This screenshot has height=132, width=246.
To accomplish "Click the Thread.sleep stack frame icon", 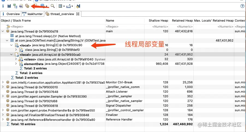I will pyautogui.click(x=12, y=36).
